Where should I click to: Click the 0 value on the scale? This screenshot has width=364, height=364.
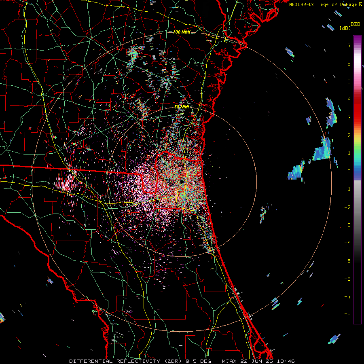[349, 171]
